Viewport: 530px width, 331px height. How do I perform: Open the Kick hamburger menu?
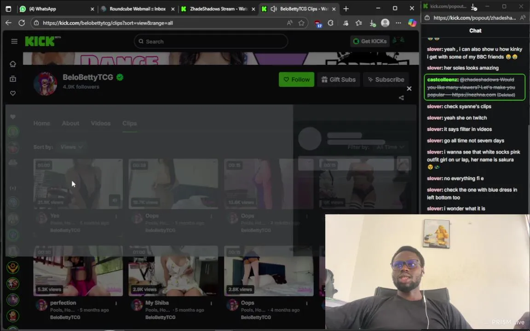click(14, 41)
